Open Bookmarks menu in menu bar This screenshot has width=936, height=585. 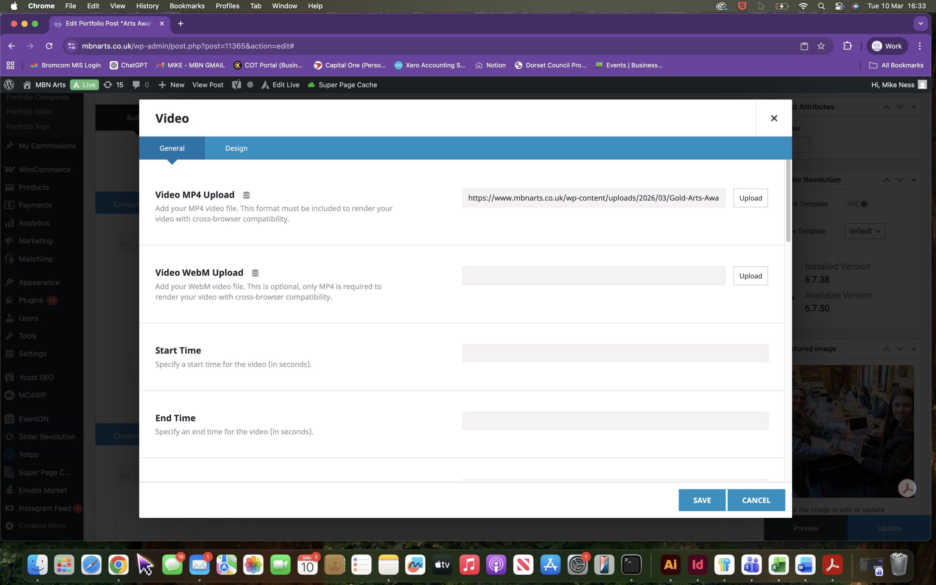coord(187,6)
